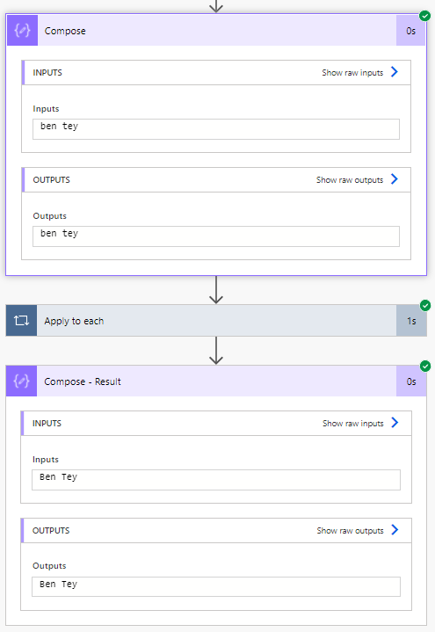Click the chevron beside Compose raw inputs
435x632 pixels.
[x=395, y=72]
